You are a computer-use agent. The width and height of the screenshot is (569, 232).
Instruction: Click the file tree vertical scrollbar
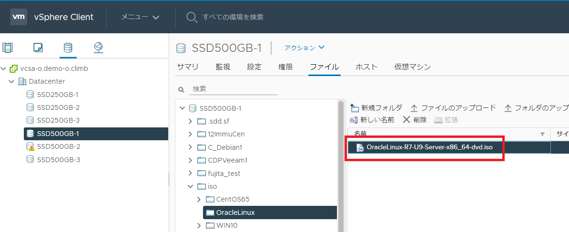[341, 166]
